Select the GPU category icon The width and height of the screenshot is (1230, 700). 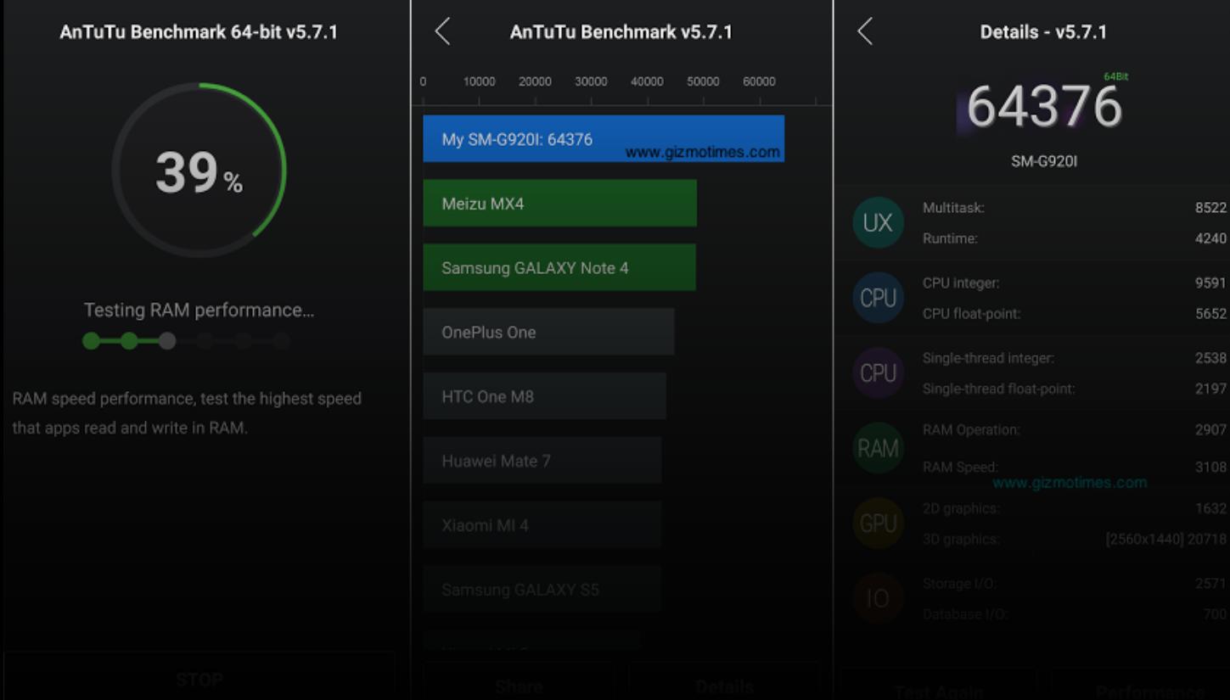878,524
